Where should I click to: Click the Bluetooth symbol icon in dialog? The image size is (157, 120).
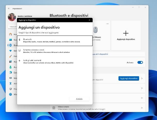click(20, 40)
